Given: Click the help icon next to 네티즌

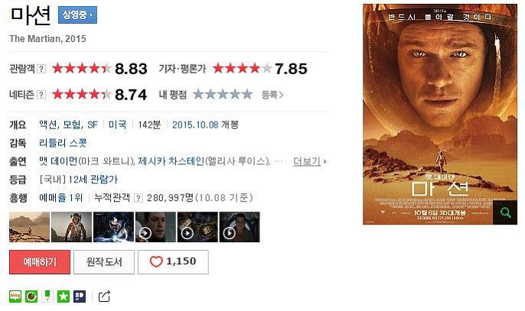Looking at the screenshot, I should click(41, 95).
